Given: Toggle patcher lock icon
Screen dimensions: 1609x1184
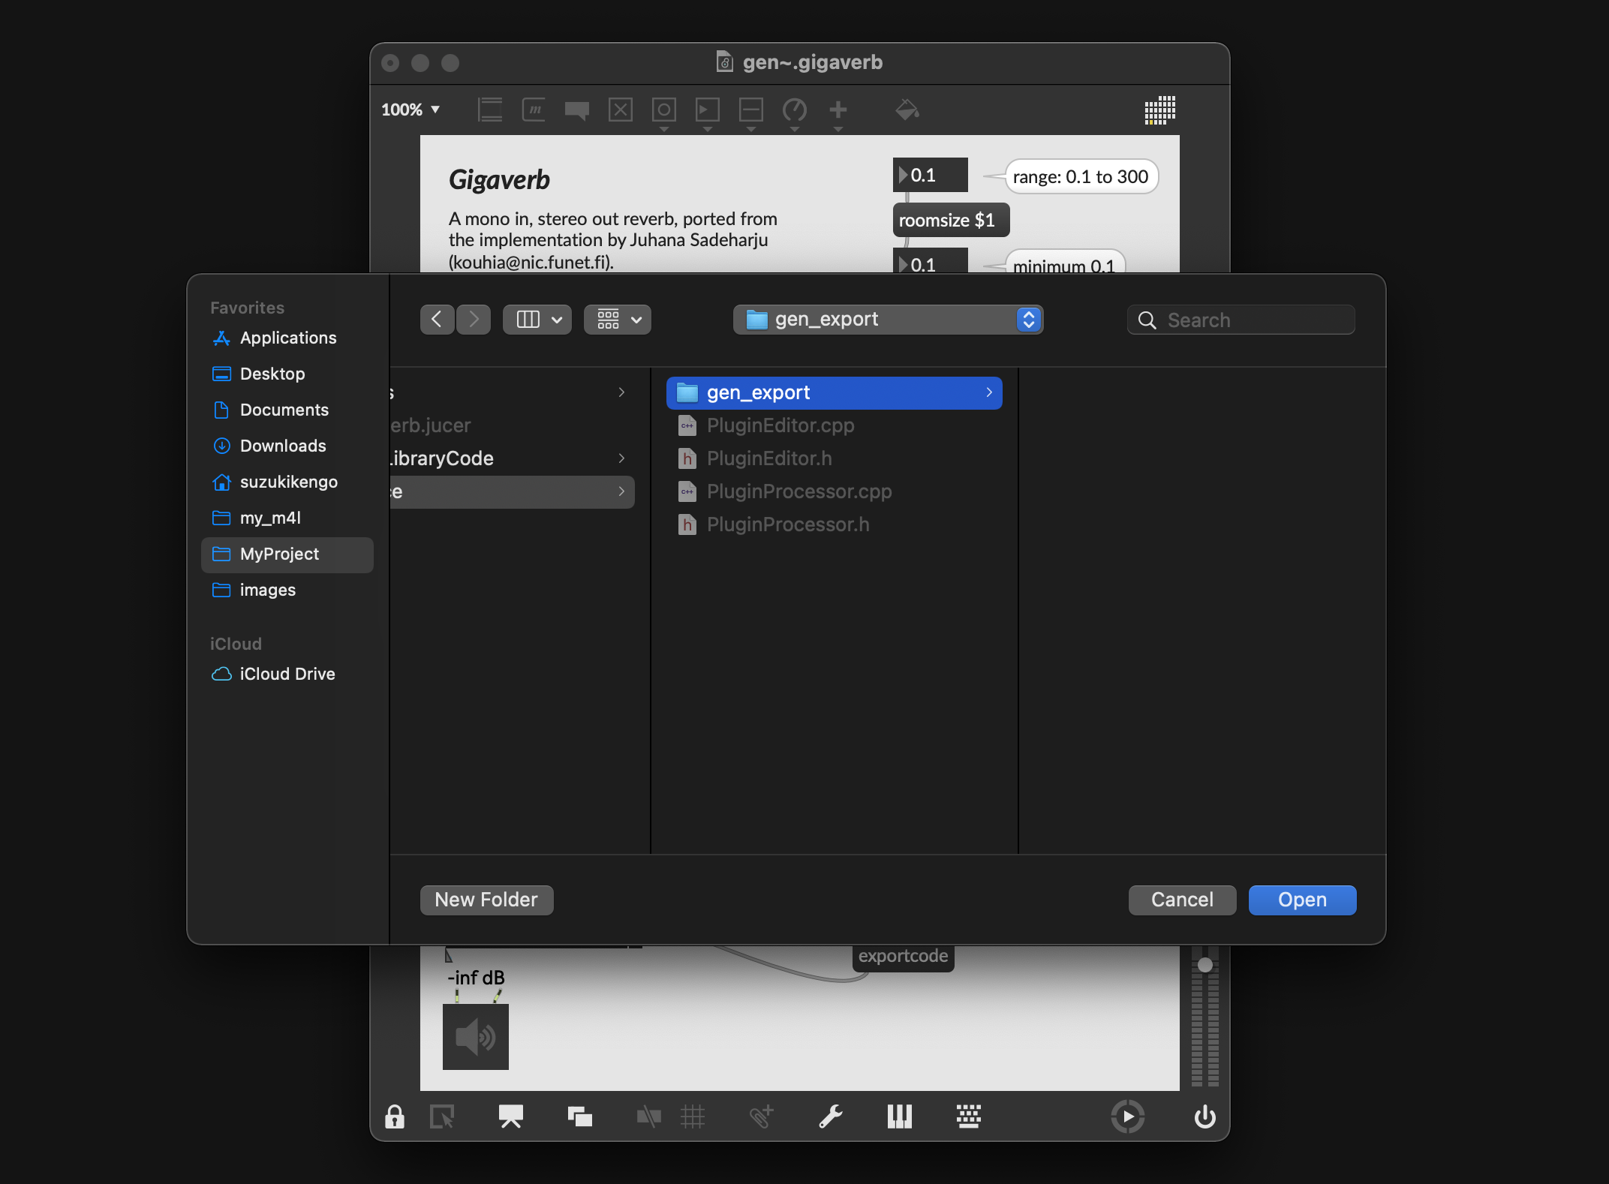Looking at the screenshot, I should tap(395, 1116).
